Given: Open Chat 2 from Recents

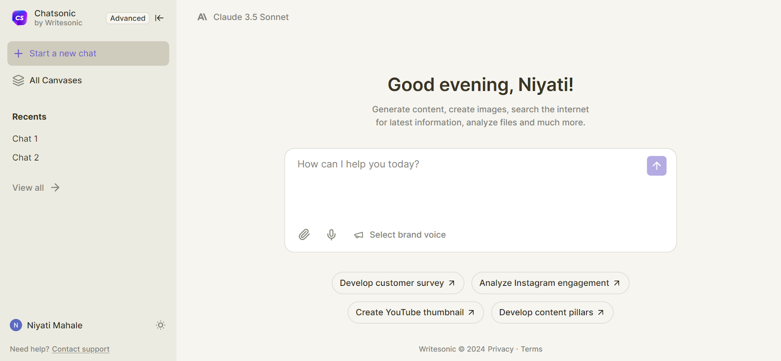Looking at the screenshot, I should [x=25, y=158].
